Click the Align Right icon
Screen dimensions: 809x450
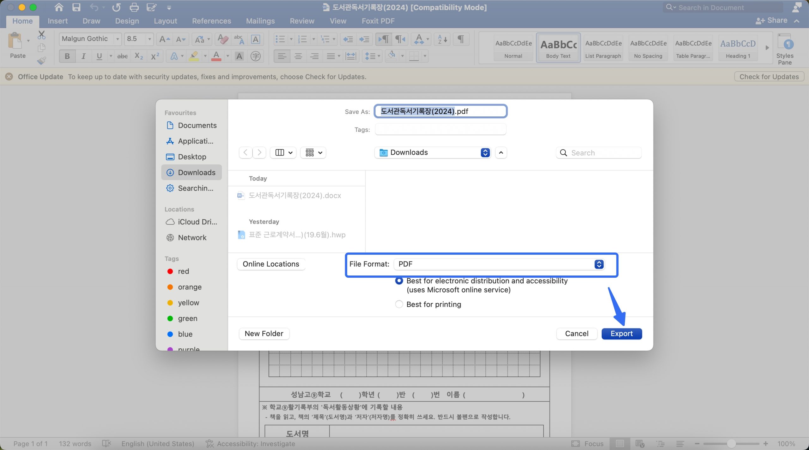314,56
